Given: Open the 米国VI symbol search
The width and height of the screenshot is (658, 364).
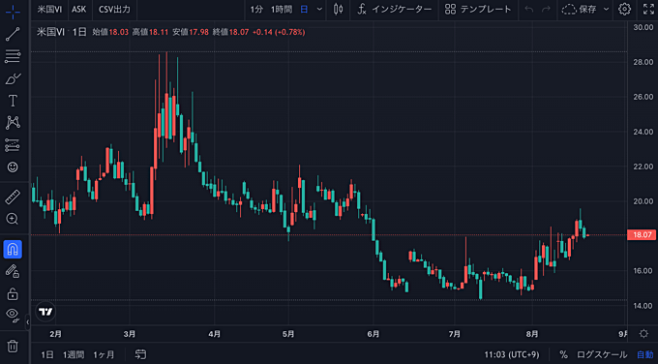Looking at the screenshot, I should click(x=49, y=10).
